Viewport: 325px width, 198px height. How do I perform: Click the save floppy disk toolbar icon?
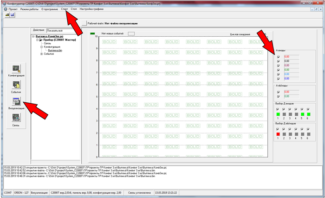(13, 15)
